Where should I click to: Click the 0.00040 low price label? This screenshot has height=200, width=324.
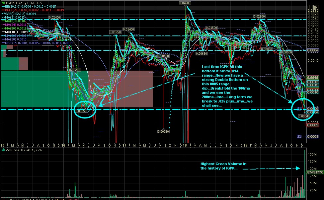coord(304,116)
